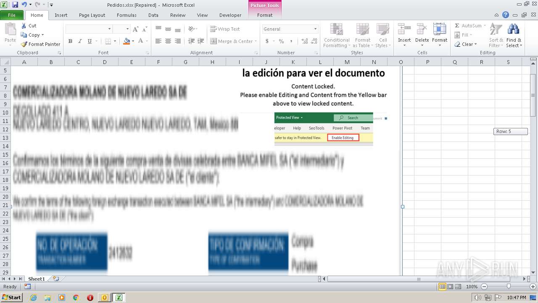538x303 pixels.
Task: Click the Increase Font Size icon
Action: tap(135, 29)
